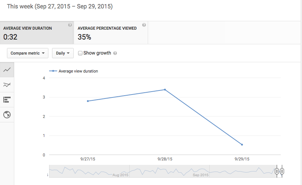This screenshot has width=302, height=185.
Task: Click help icon on Average Percentage Viewed
Action: [144, 25]
